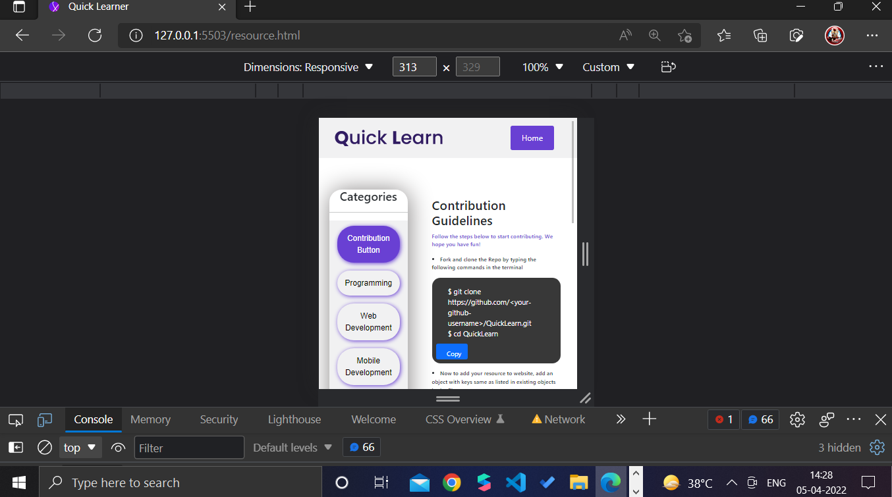Open the tab actions menu icon
Viewport: 892px width, 497px height.
tap(19, 7)
